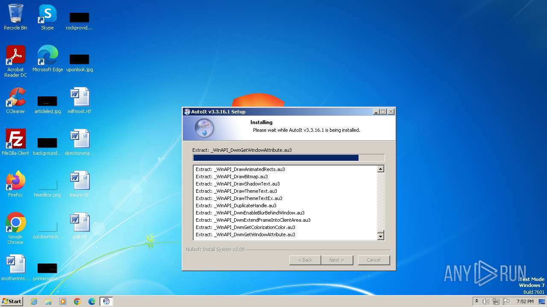Select the insure.rtf document icon

(79, 184)
